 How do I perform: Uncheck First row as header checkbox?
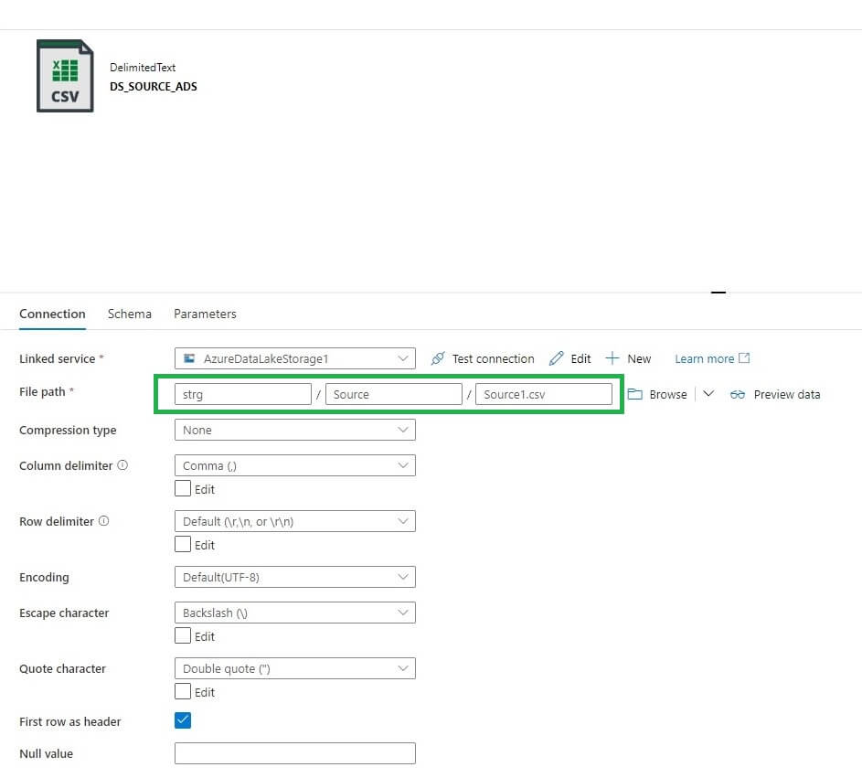click(x=183, y=720)
